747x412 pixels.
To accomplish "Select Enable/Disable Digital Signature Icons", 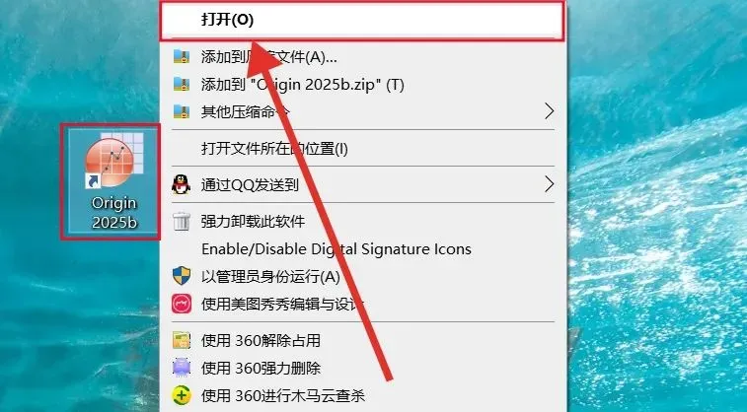I will [x=363, y=248].
